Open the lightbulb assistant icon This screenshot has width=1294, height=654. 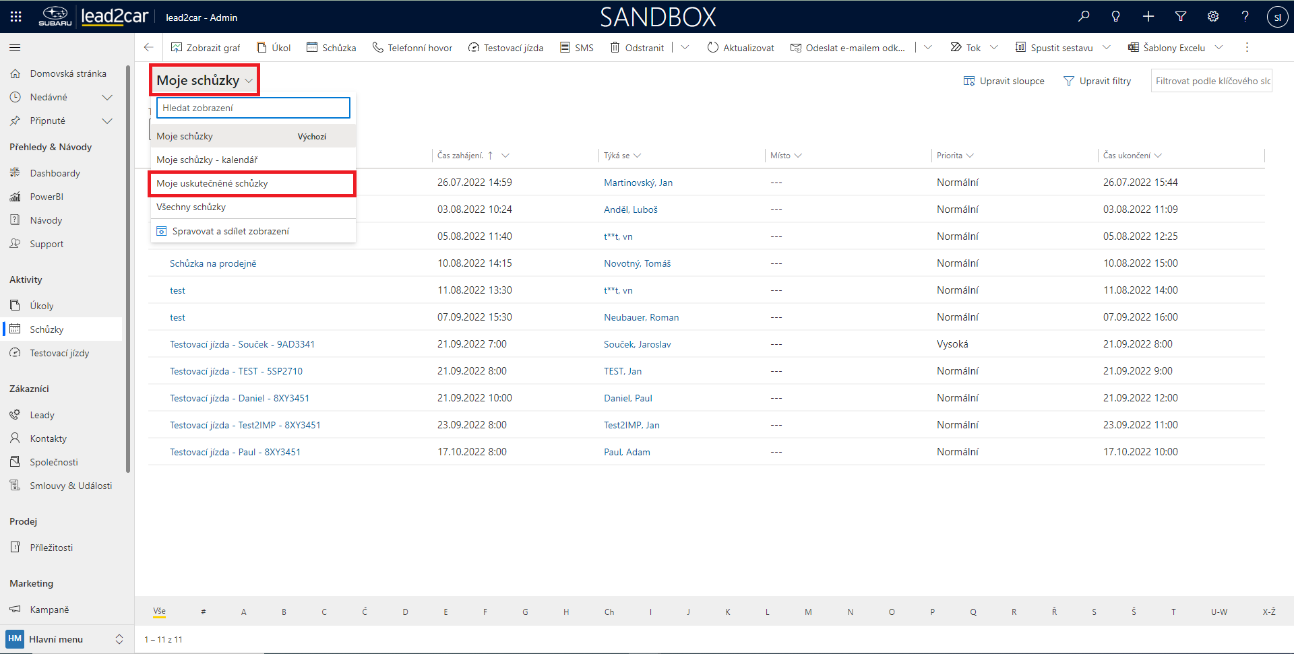pos(1116,17)
